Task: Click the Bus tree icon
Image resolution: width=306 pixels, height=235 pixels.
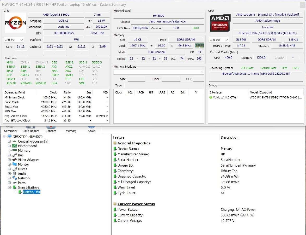Action: 14,155
